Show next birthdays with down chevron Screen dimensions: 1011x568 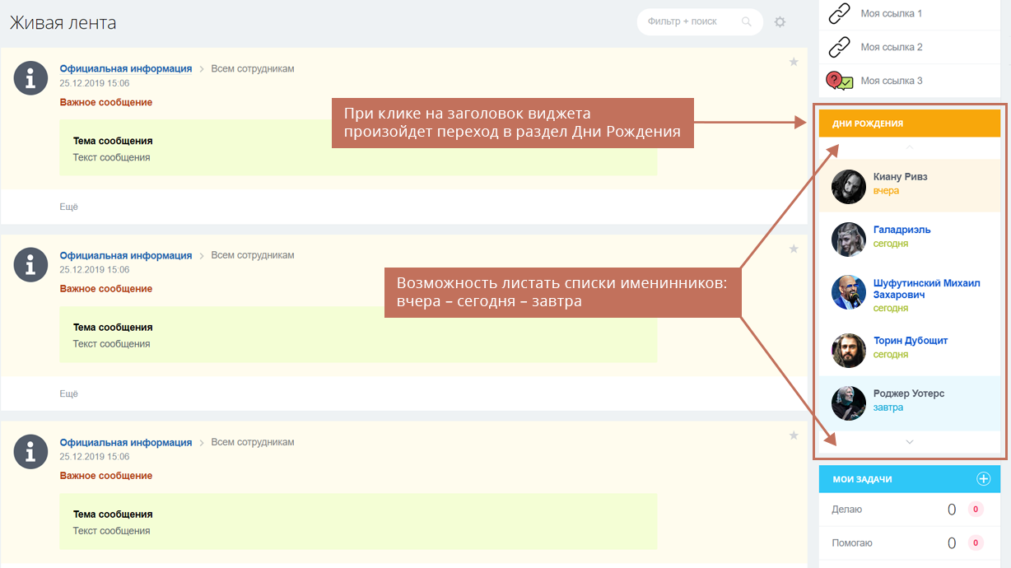[910, 442]
